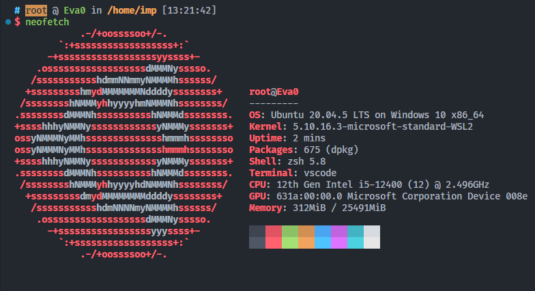Click the blue hash symbol in prompt
This screenshot has width=535, height=291.
tap(17, 10)
